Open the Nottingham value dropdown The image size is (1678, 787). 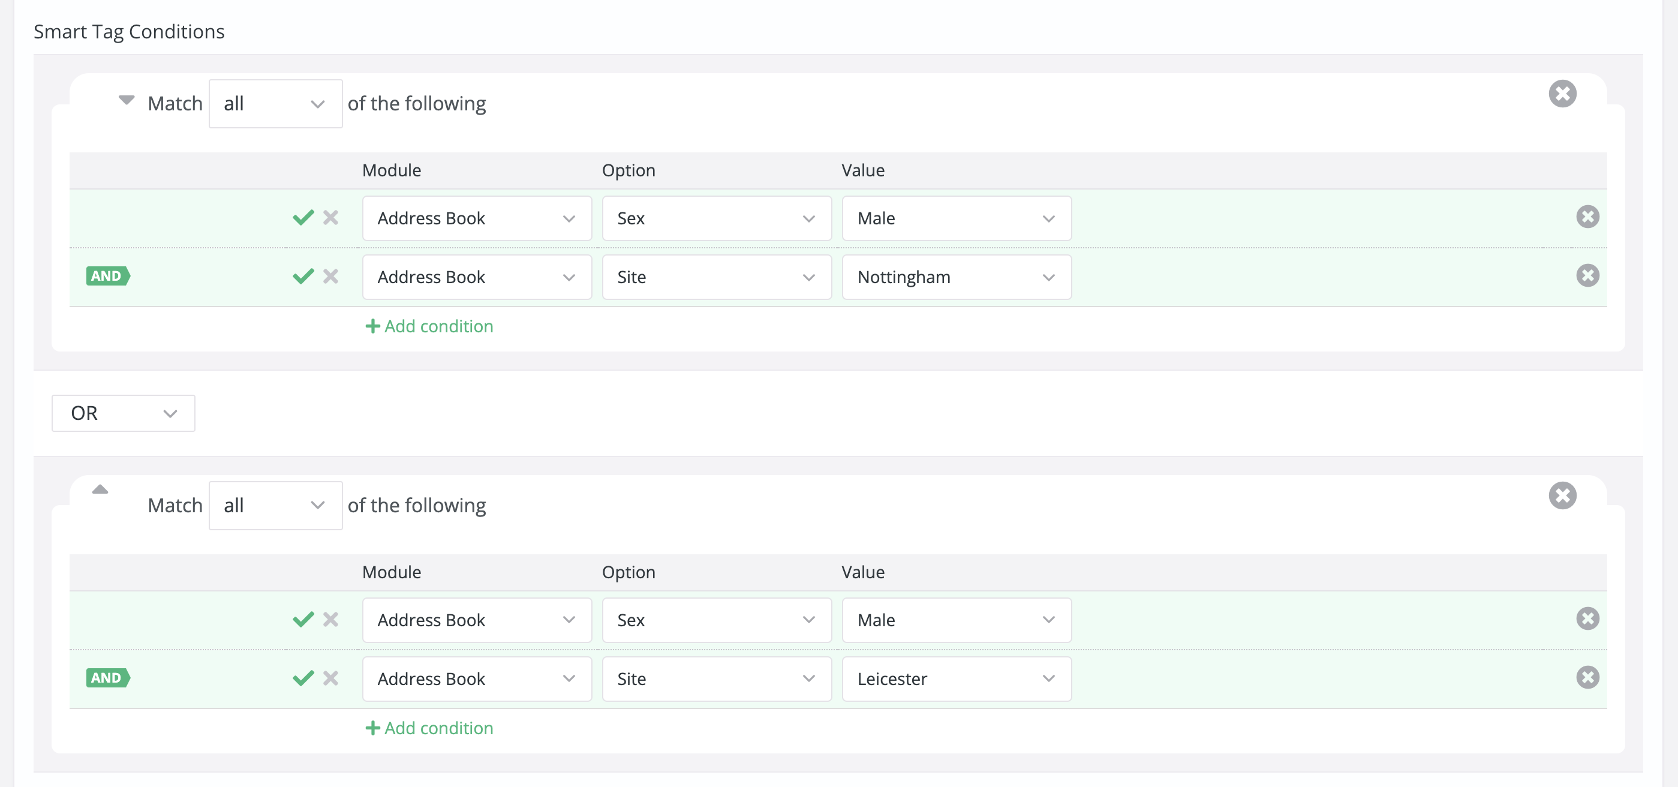(x=957, y=277)
